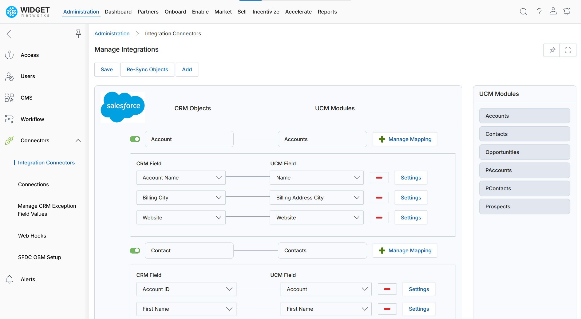
Task: Open the Partners menu
Action: click(x=148, y=12)
